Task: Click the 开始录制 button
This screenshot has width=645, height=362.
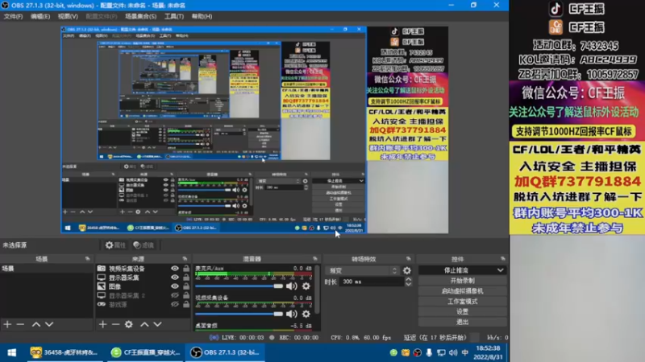Action: click(x=462, y=281)
